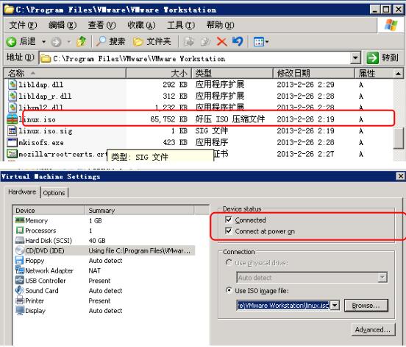The width and height of the screenshot is (406, 347).
Task: Click the Up folder icon in Explorer toolbar
Action: (x=82, y=41)
